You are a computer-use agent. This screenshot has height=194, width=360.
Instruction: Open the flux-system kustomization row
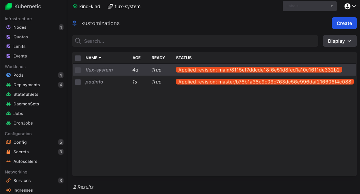point(214,70)
